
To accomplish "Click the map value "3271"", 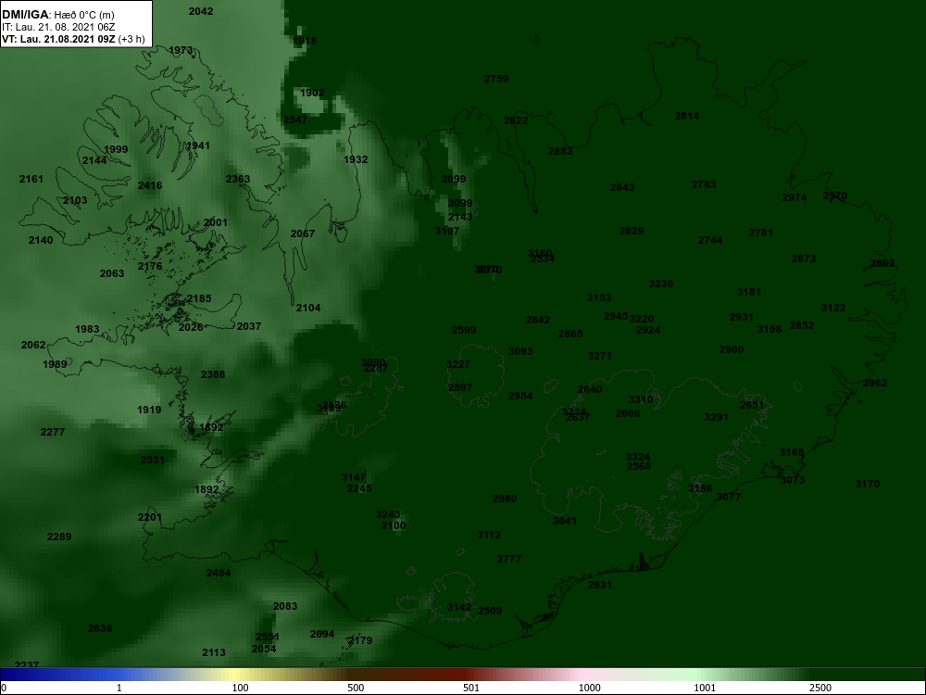I will coord(599,357).
